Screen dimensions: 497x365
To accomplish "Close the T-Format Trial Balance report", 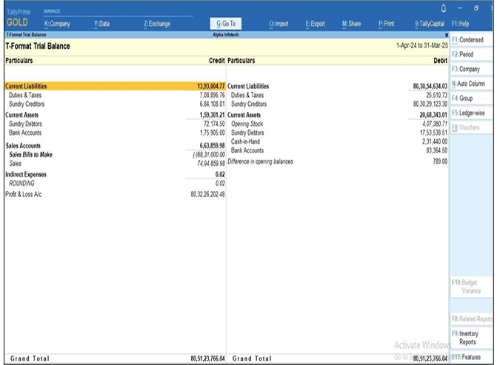I will tap(447, 35).
